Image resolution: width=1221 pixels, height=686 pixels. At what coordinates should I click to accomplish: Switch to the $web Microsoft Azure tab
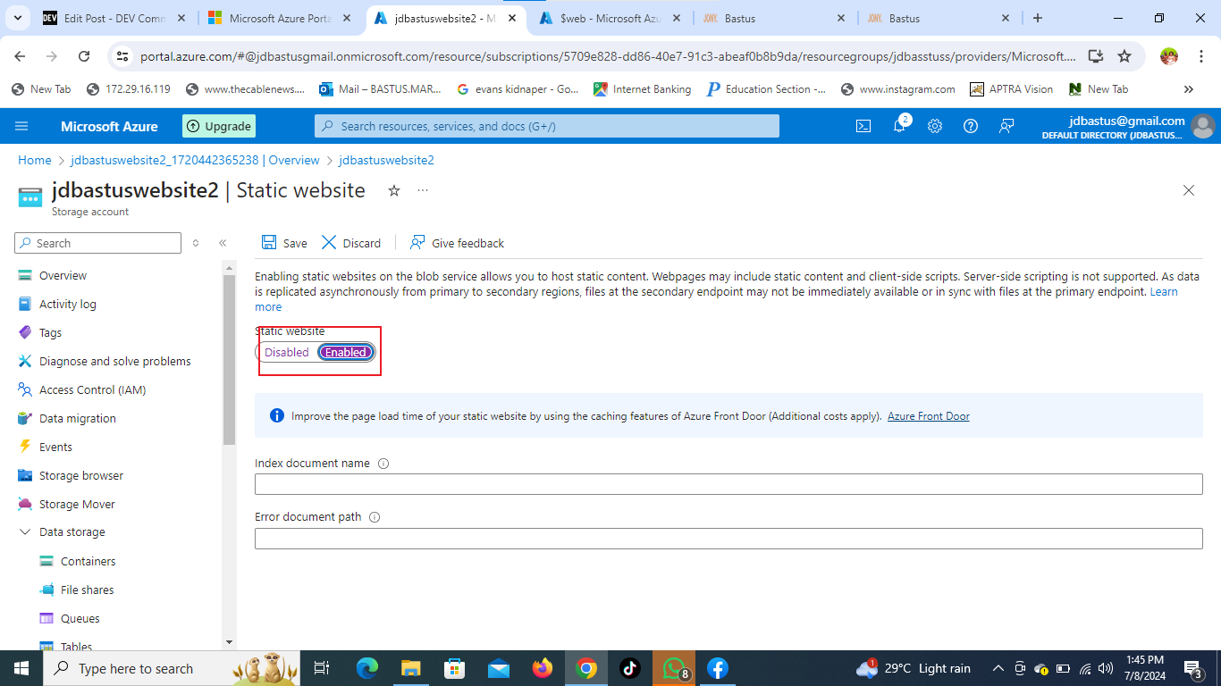612,18
